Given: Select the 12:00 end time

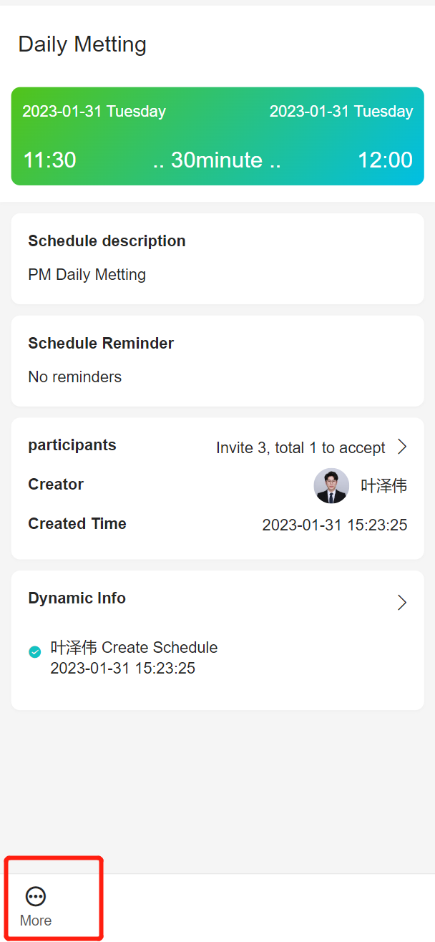Looking at the screenshot, I should point(386,160).
